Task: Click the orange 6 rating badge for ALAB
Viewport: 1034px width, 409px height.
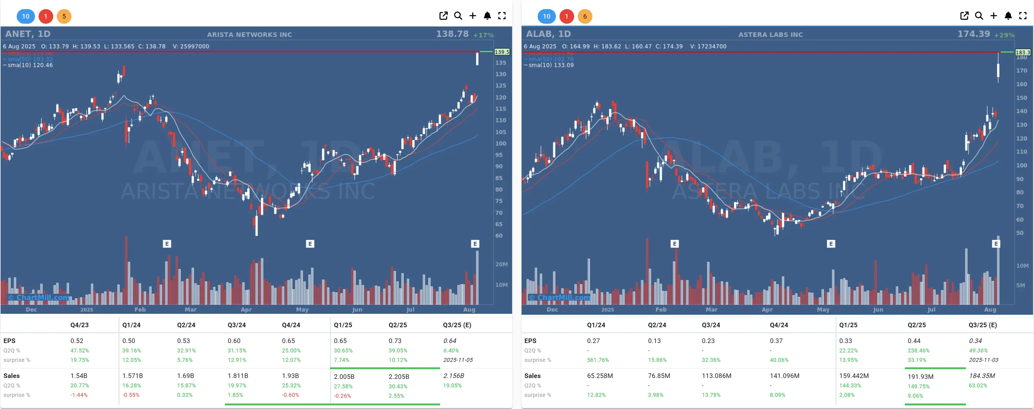Action: 585,16
